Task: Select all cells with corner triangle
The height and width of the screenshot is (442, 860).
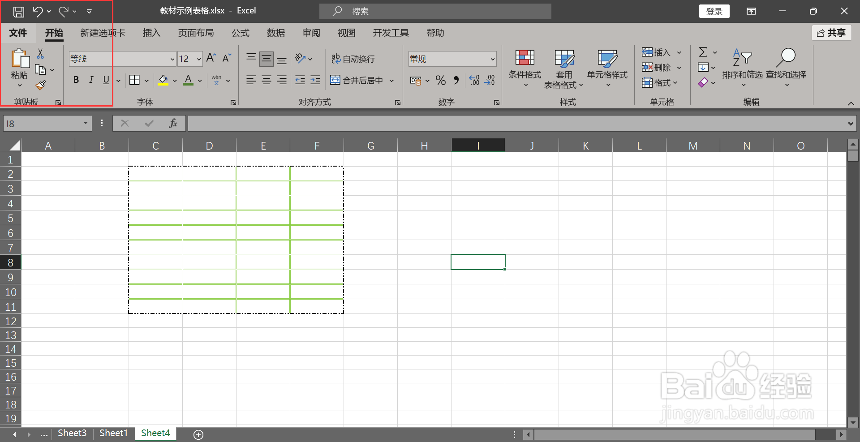Action: click(x=15, y=145)
